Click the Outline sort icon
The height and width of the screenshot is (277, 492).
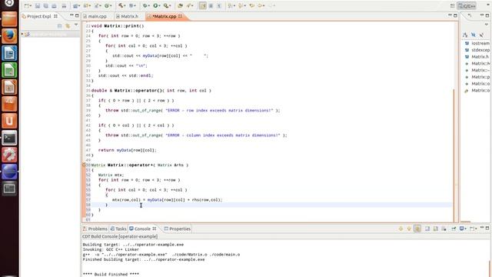coord(465,35)
